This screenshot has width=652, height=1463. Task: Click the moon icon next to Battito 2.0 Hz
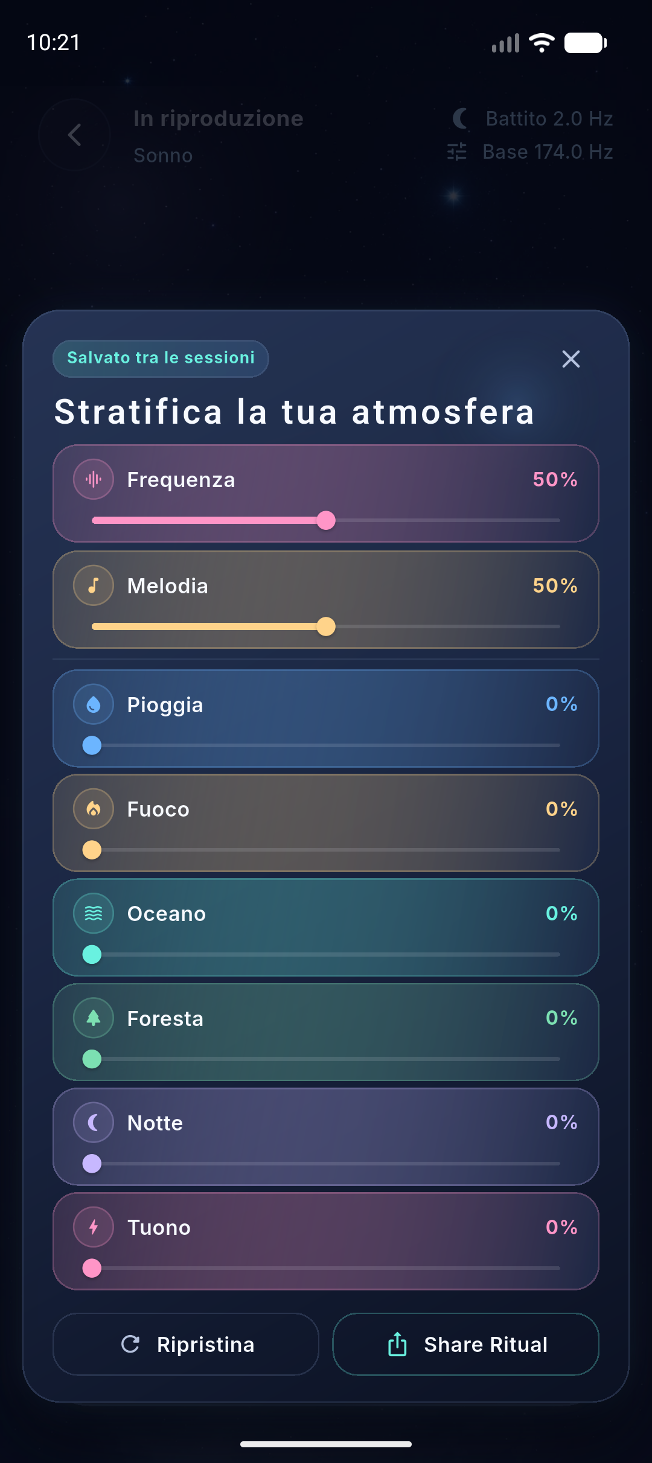point(459,118)
